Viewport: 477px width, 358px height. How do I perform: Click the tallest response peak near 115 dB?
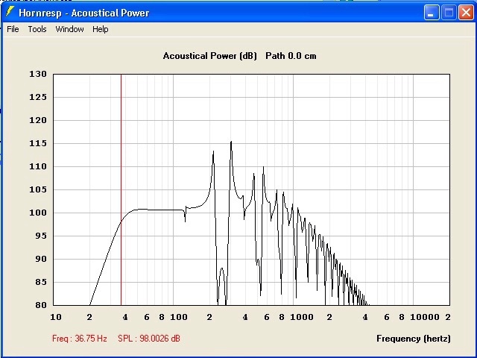231,142
